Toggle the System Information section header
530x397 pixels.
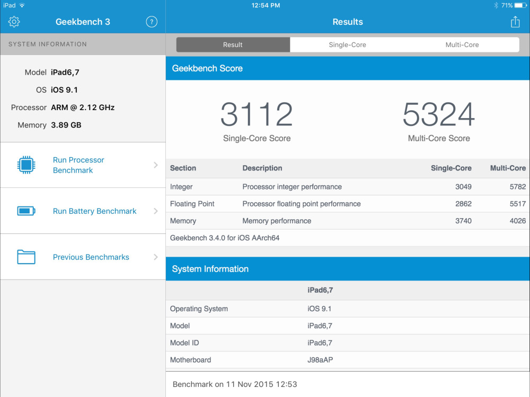click(x=348, y=268)
